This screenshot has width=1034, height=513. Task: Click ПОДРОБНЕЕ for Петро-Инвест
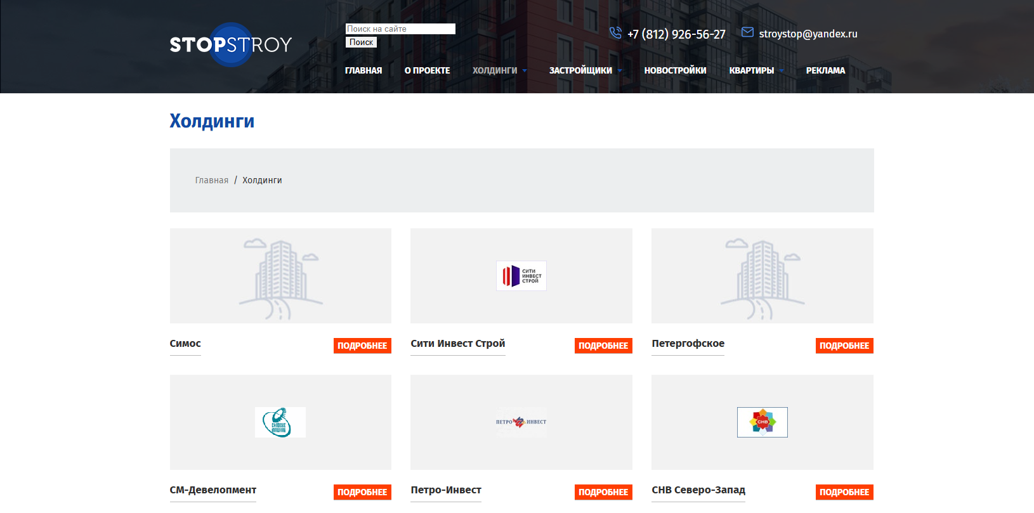click(603, 492)
